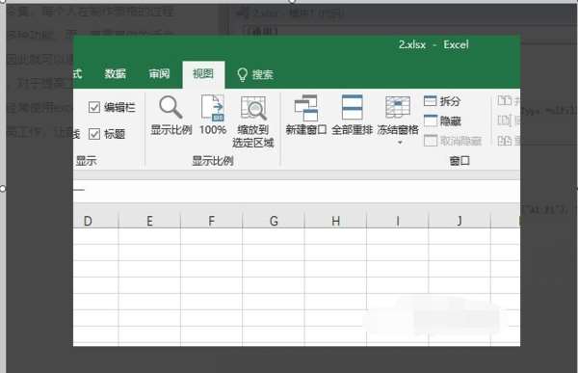Click the Show (显示) group label
The height and width of the screenshot is (373, 578).
87,161
